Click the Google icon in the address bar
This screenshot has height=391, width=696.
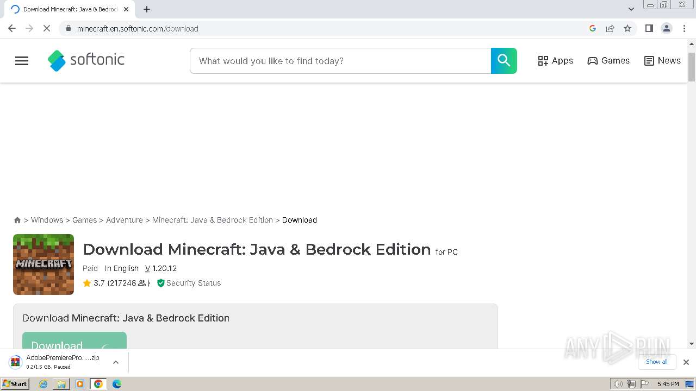click(593, 28)
